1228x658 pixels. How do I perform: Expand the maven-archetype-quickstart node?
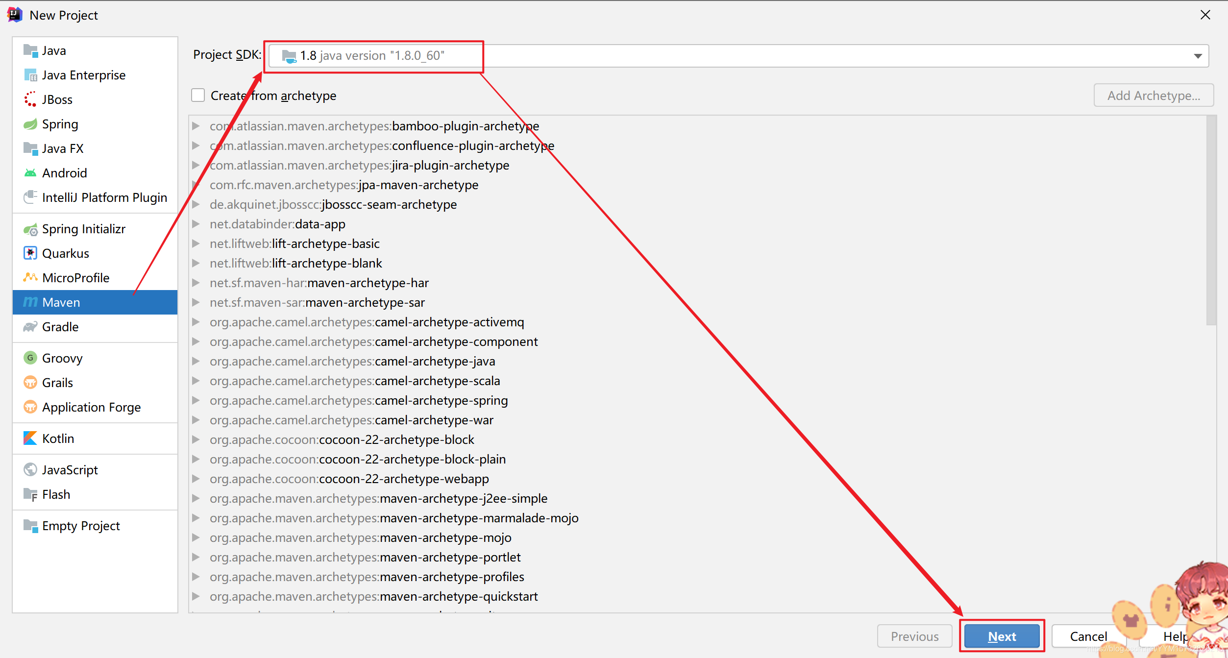196,596
